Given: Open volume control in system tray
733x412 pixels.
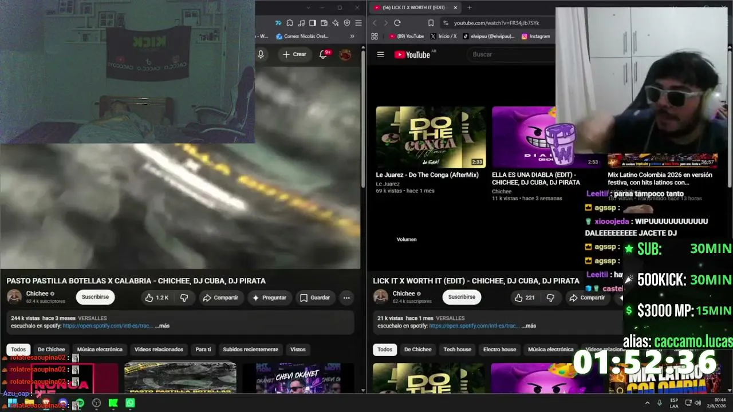Looking at the screenshot, I should [x=697, y=403].
